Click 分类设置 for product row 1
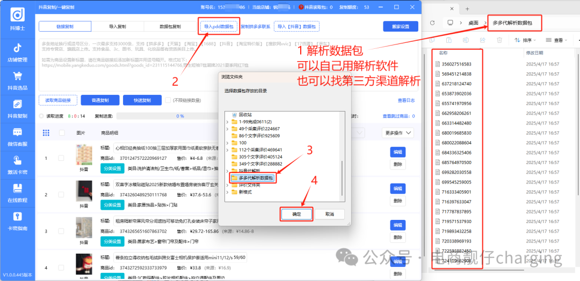Image resolution: width=580 pixels, height=281 pixels. tap(112, 168)
